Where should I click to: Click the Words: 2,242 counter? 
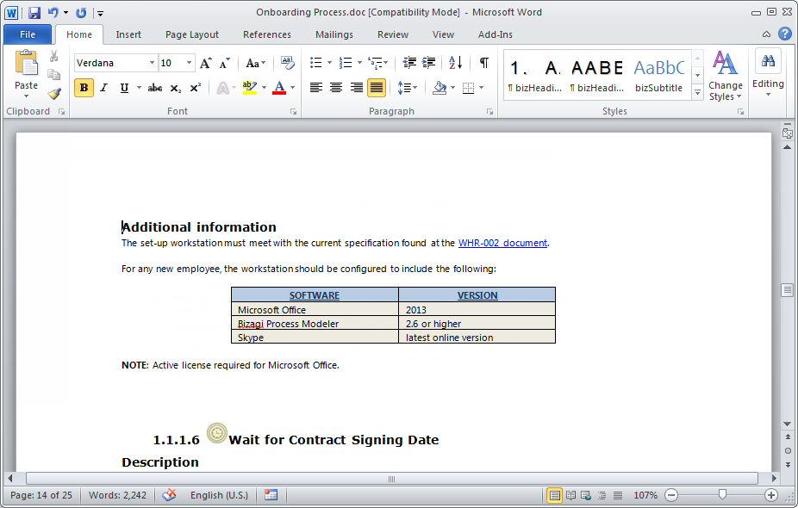(x=117, y=495)
